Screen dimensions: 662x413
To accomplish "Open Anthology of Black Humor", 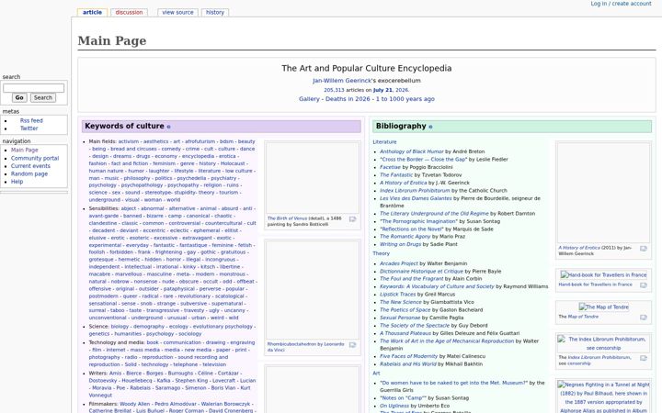I will click(x=412, y=151).
